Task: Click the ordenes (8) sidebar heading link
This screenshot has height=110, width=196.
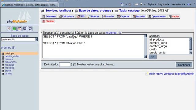Action: 8,48
